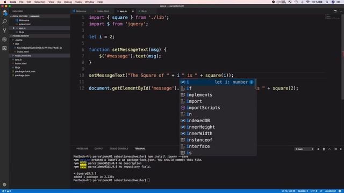Viewport: 344px width, 193px height.
Task: Pick the 'indexedDB' autocomplete suggestion
Action: [218, 121]
